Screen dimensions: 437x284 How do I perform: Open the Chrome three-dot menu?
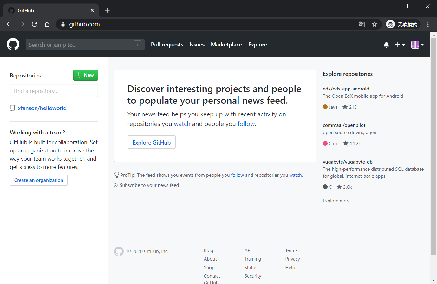coord(428,24)
